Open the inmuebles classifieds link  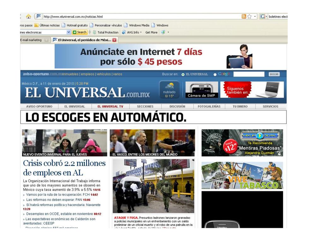coord(70,74)
